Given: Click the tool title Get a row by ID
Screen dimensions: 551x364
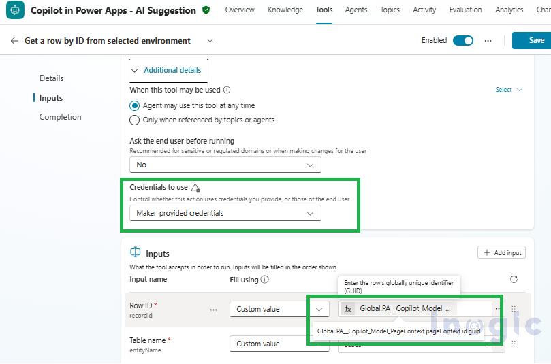Looking at the screenshot, I should (107, 41).
